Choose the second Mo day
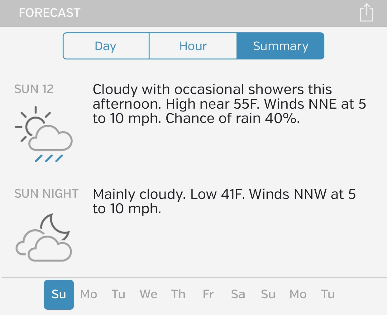This screenshot has height=315, width=387. tap(298, 294)
